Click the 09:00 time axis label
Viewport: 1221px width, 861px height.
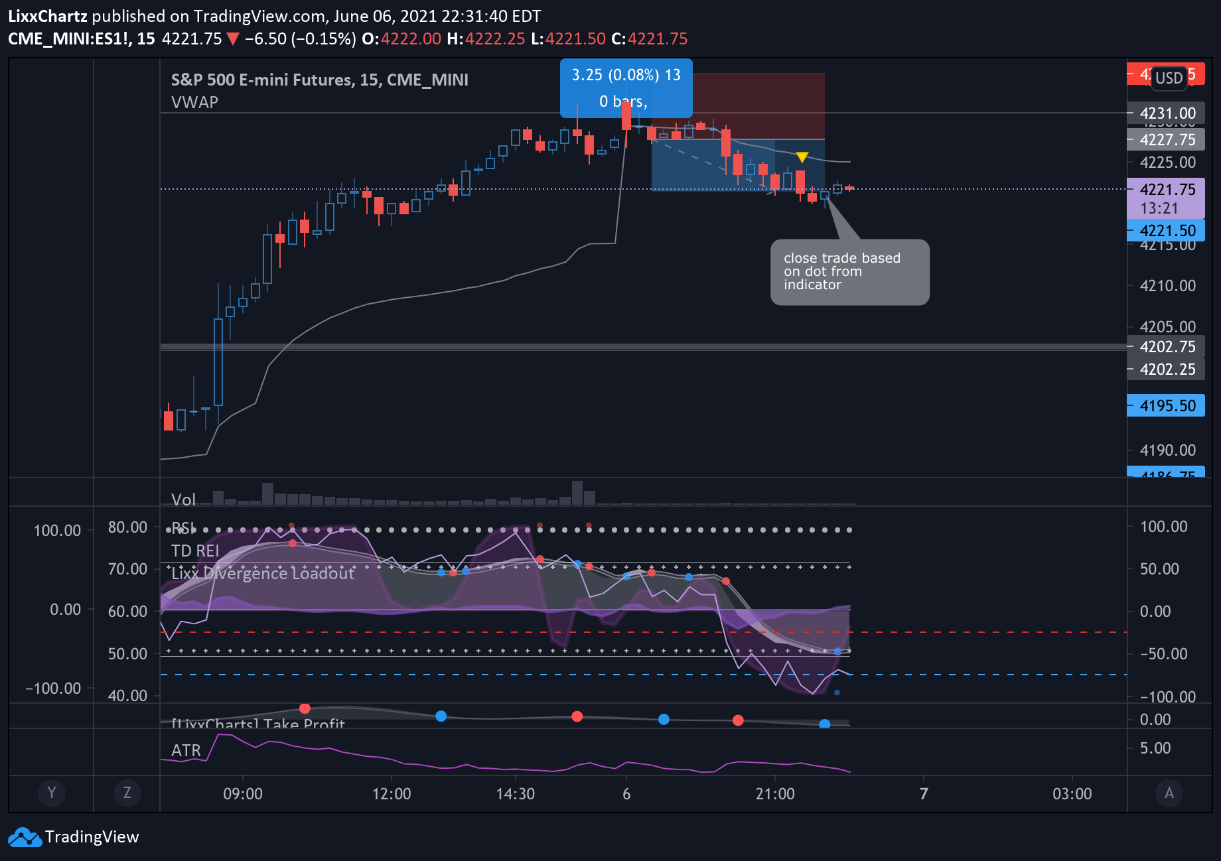pyautogui.click(x=243, y=793)
